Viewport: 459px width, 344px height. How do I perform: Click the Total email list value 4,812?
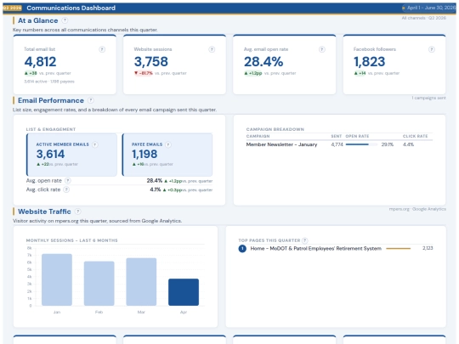point(40,62)
